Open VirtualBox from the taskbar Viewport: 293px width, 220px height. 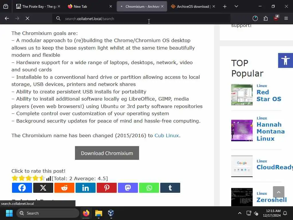pyautogui.click(x=111, y=213)
